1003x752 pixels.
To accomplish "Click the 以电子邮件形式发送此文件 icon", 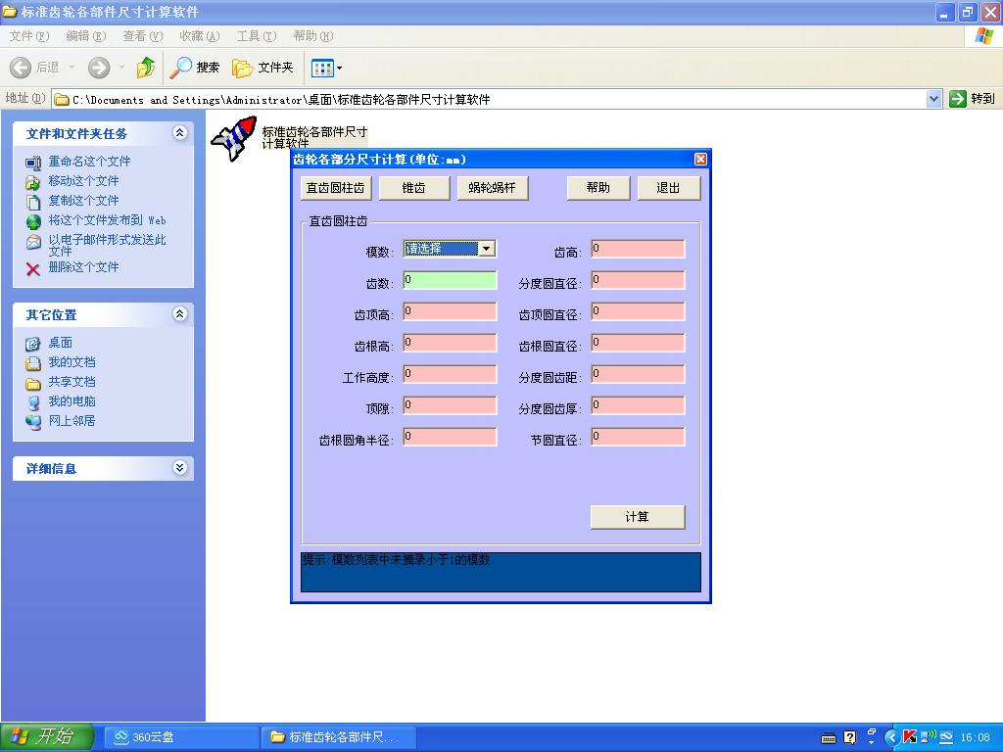I will coord(31,241).
